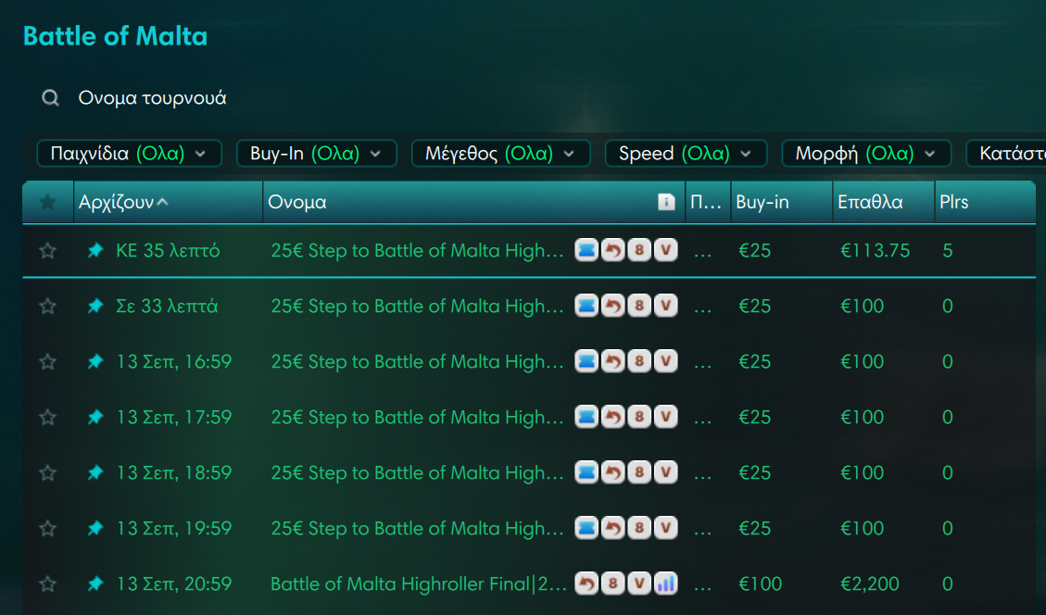1046x615 pixels.
Task: Open the Buy-In (Ολα) filter dropdown
Action: pyautogui.click(x=317, y=154)
